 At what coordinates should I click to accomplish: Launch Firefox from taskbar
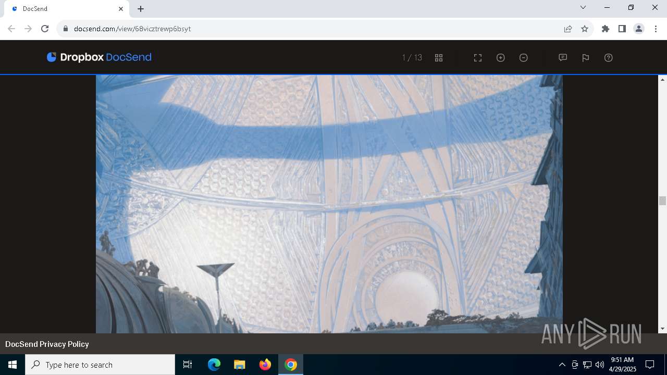pos(265,365)
